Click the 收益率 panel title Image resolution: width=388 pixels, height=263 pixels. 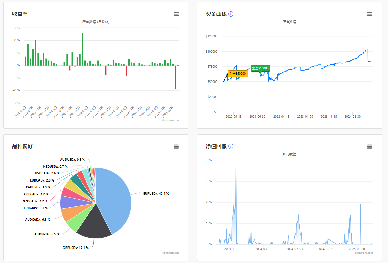coord(20,14)
